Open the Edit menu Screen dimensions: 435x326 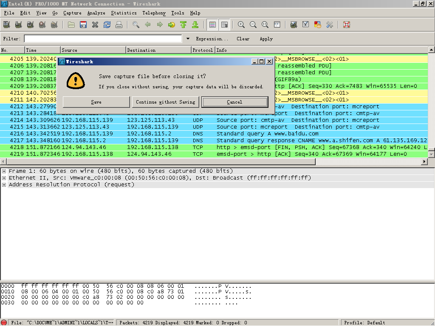[x=25, y=13]
